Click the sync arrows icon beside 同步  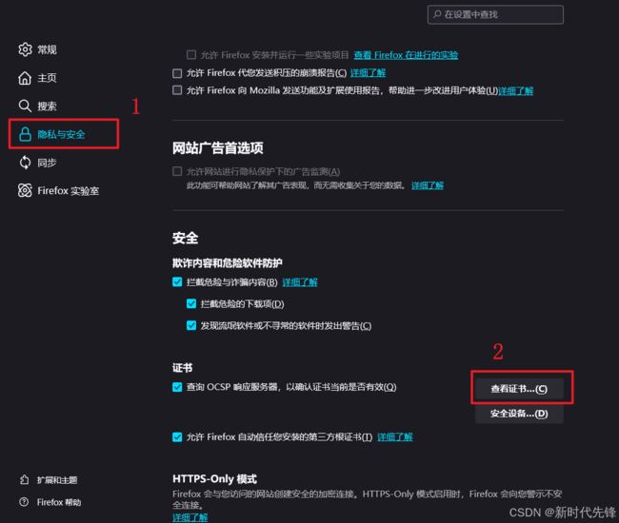25,163
